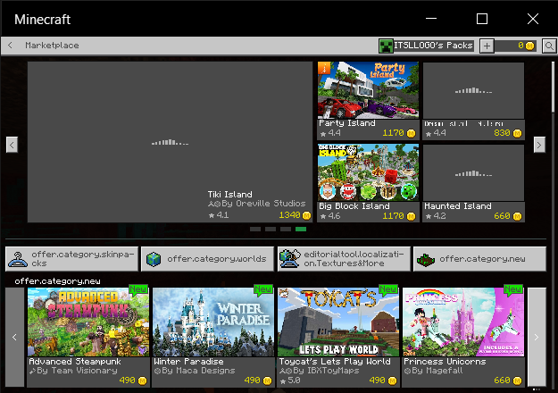Go back using the Marketplace back arrow
Viewport: 558px width, 393px height.
click(10, 46)
